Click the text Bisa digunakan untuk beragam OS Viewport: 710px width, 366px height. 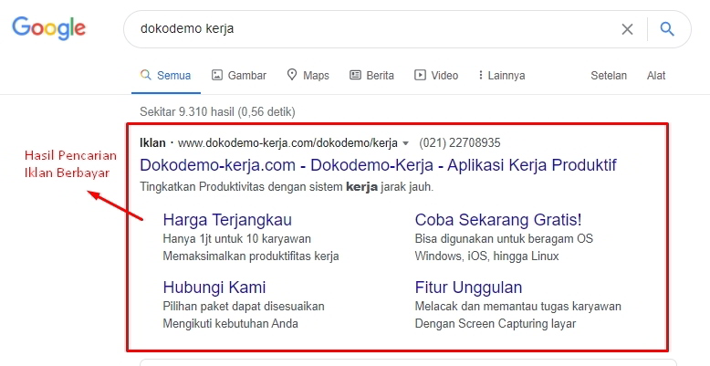504,239
